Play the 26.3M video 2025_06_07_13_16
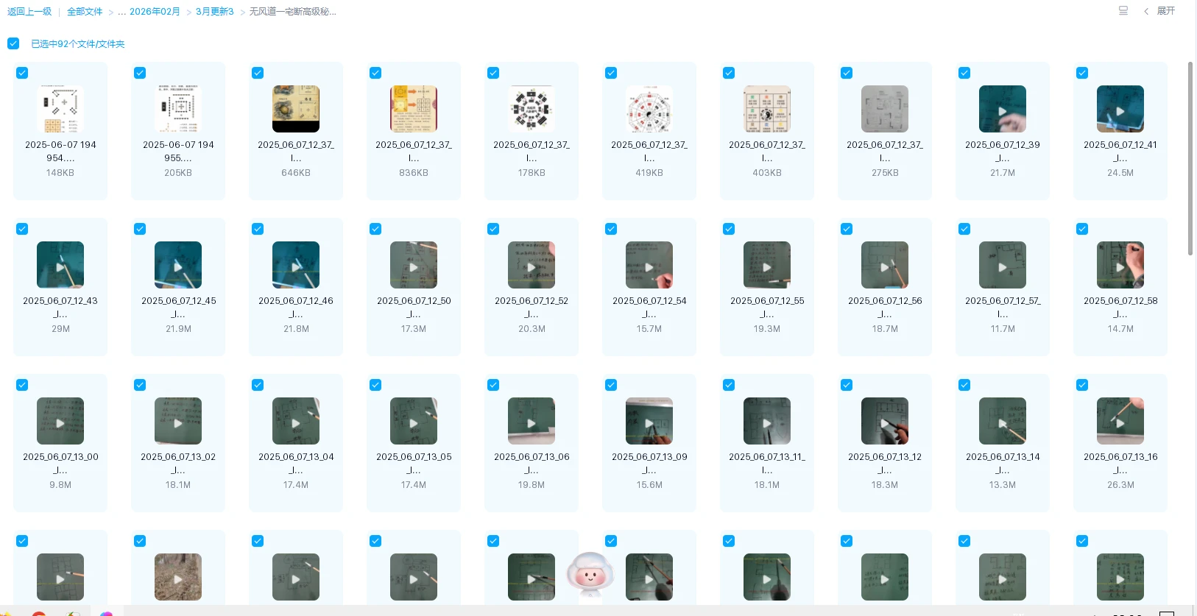Screen dimensions: 1197x616 tap(1120, 421)
